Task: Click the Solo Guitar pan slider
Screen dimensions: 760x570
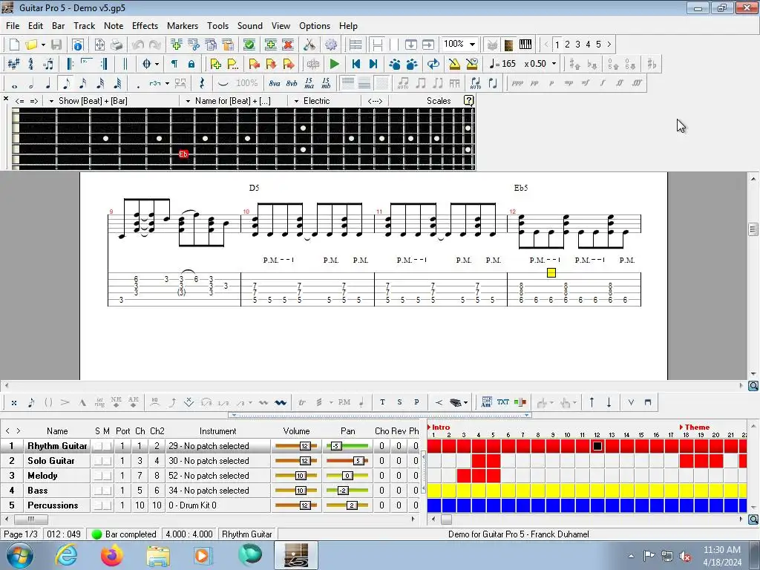Action: click(x=347, y=461)
